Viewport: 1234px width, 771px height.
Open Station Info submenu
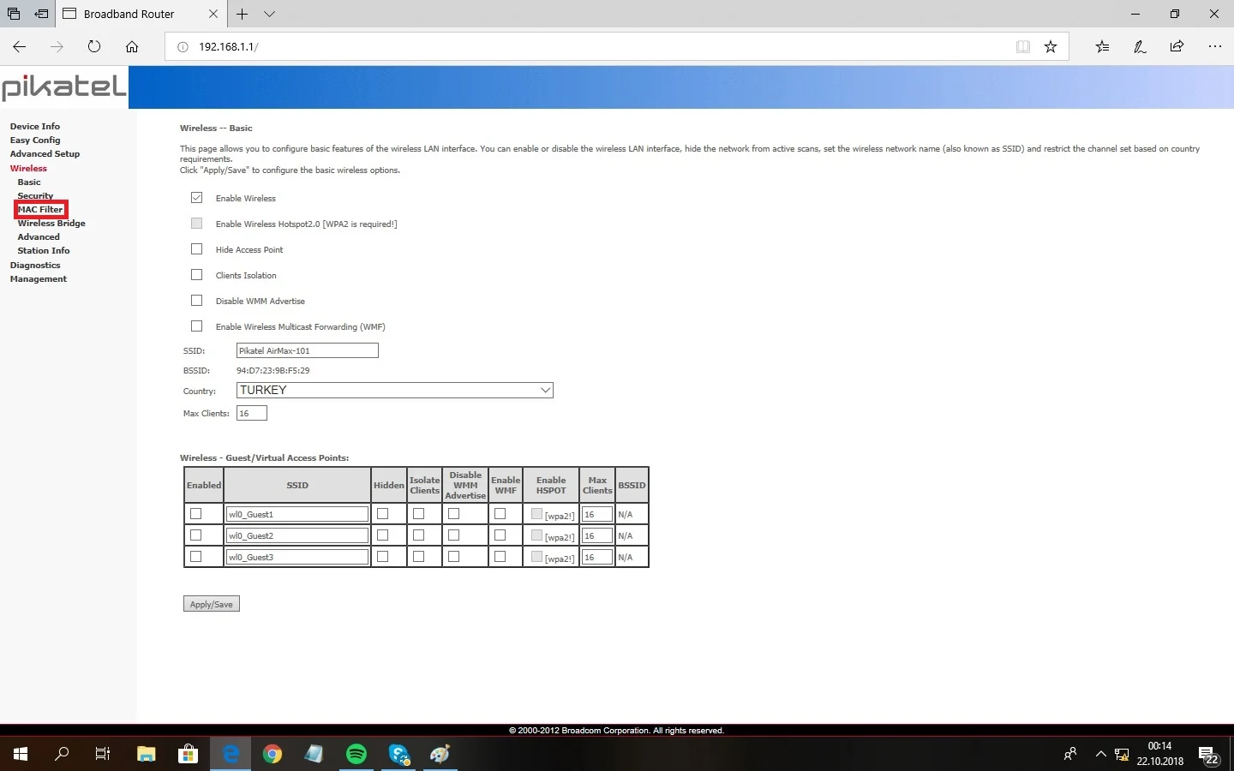tap(44, 250)
